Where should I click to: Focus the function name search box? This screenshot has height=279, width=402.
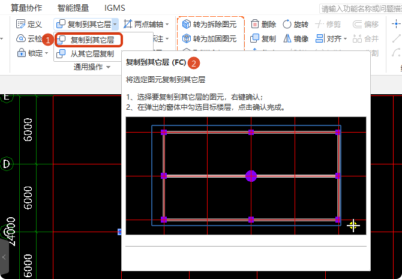[361, 9]
